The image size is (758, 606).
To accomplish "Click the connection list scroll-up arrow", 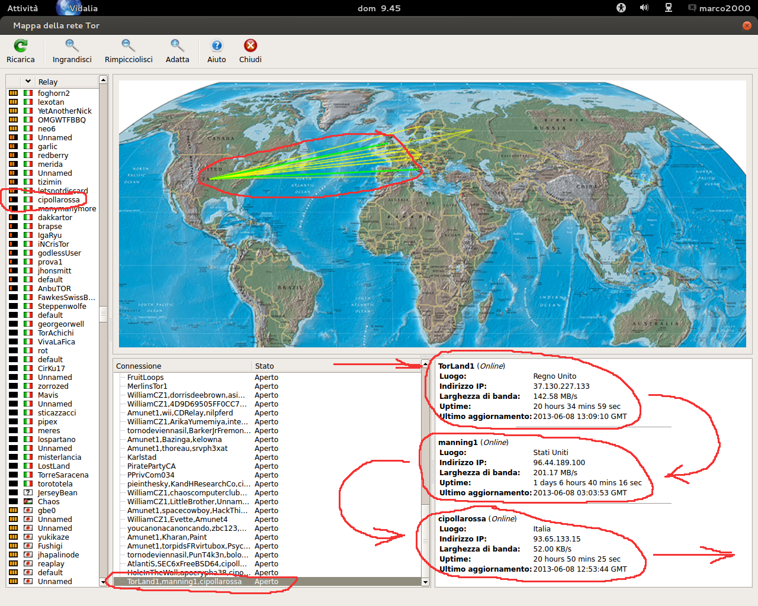I will [425, 363].
